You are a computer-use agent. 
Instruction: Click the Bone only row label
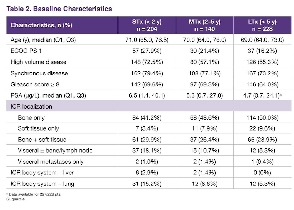pos(31,117)
